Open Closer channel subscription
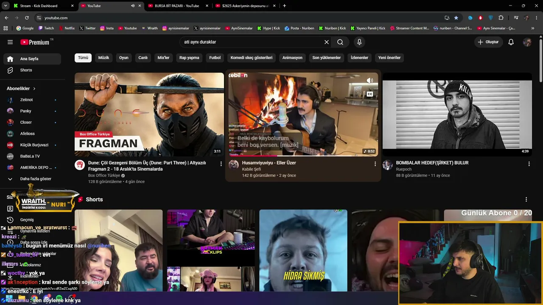Screen dimensions: 543x305 32,122
